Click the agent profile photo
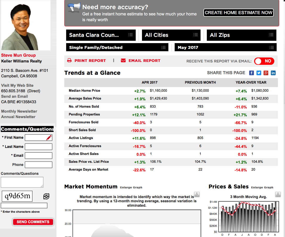Image resolution: width=285 pixels, height=237 pixels. 26,25
